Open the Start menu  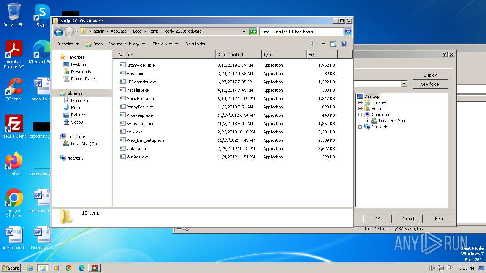pyautogui.click(x=11, y=268)
